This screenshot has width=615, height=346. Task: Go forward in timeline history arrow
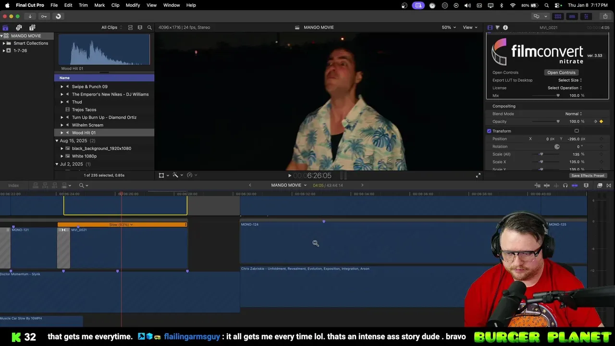click(362, 185)
